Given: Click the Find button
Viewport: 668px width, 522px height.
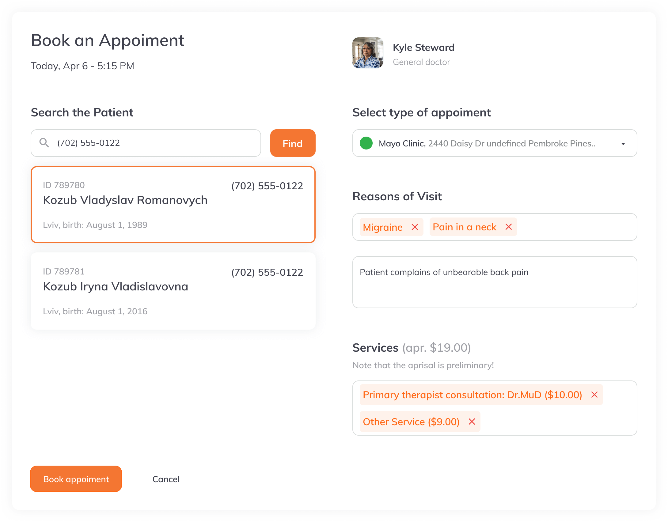Looking at the screenshot, I should (293, 143).
